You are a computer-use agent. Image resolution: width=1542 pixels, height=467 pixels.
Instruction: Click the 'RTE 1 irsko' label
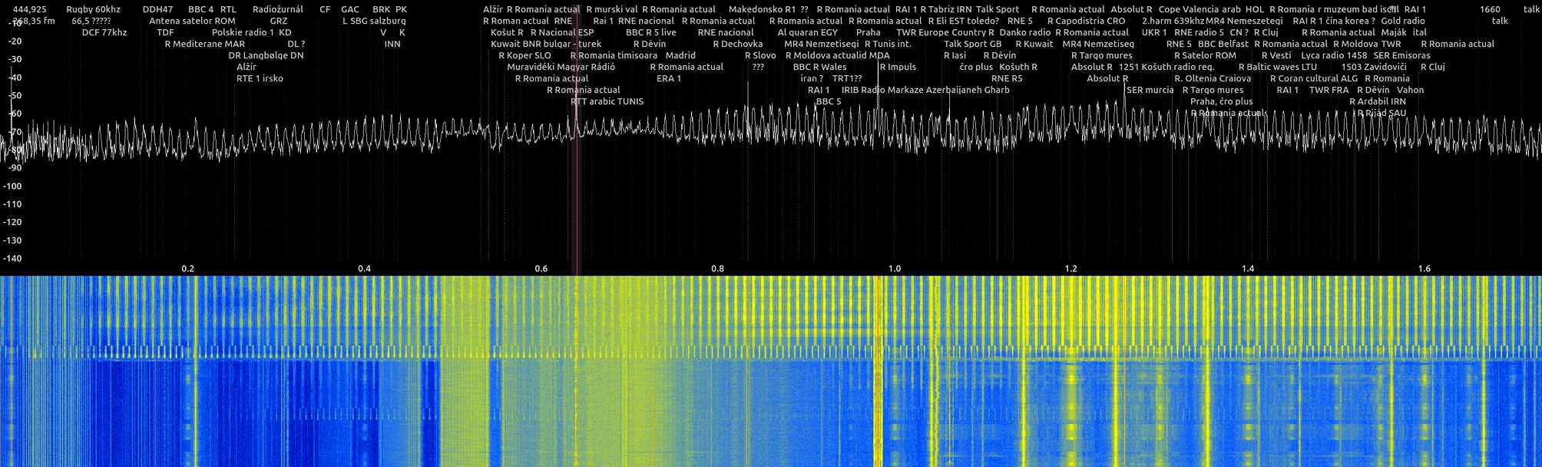(x=260, y=78)
